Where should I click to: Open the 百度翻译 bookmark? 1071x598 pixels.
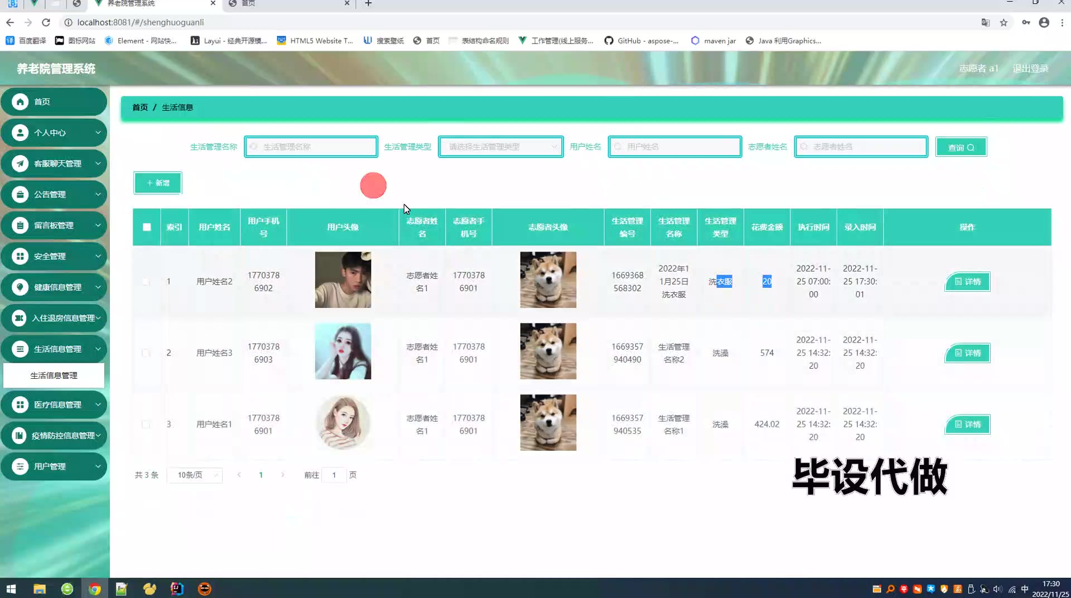(x=26, y=41)
